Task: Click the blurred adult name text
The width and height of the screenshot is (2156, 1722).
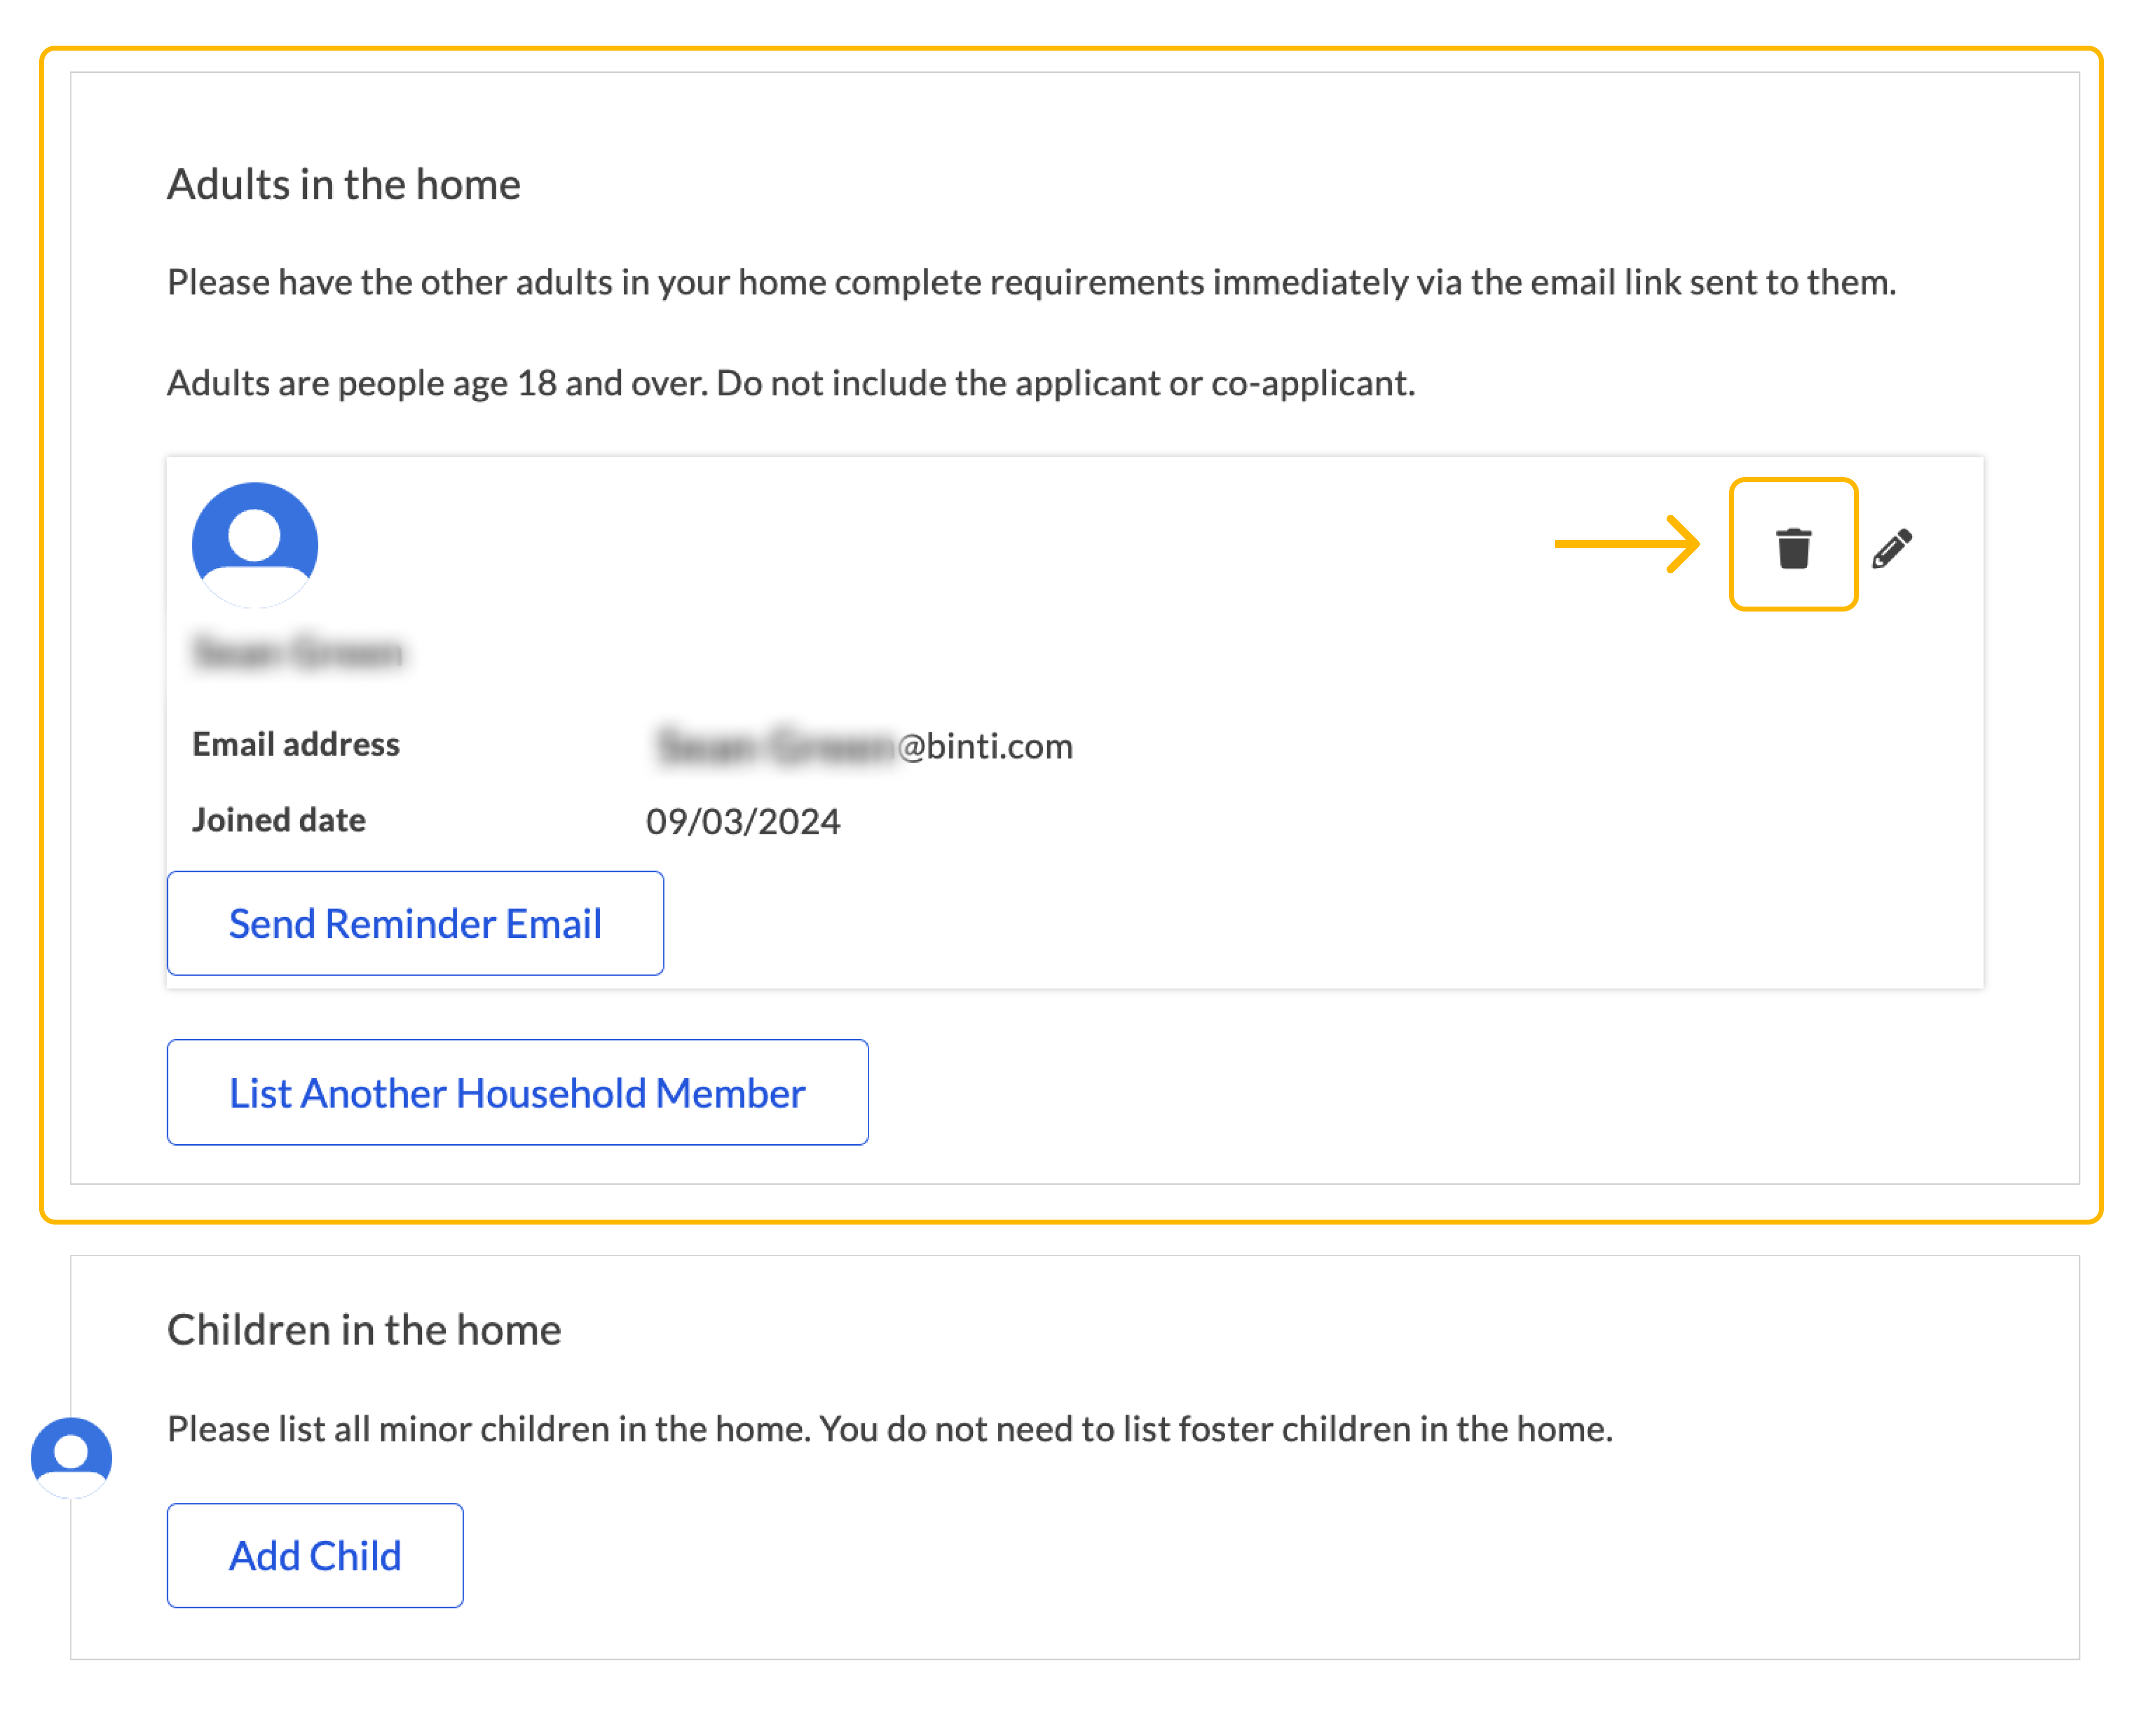Action: pyautogui.click(x=298, y=652)
